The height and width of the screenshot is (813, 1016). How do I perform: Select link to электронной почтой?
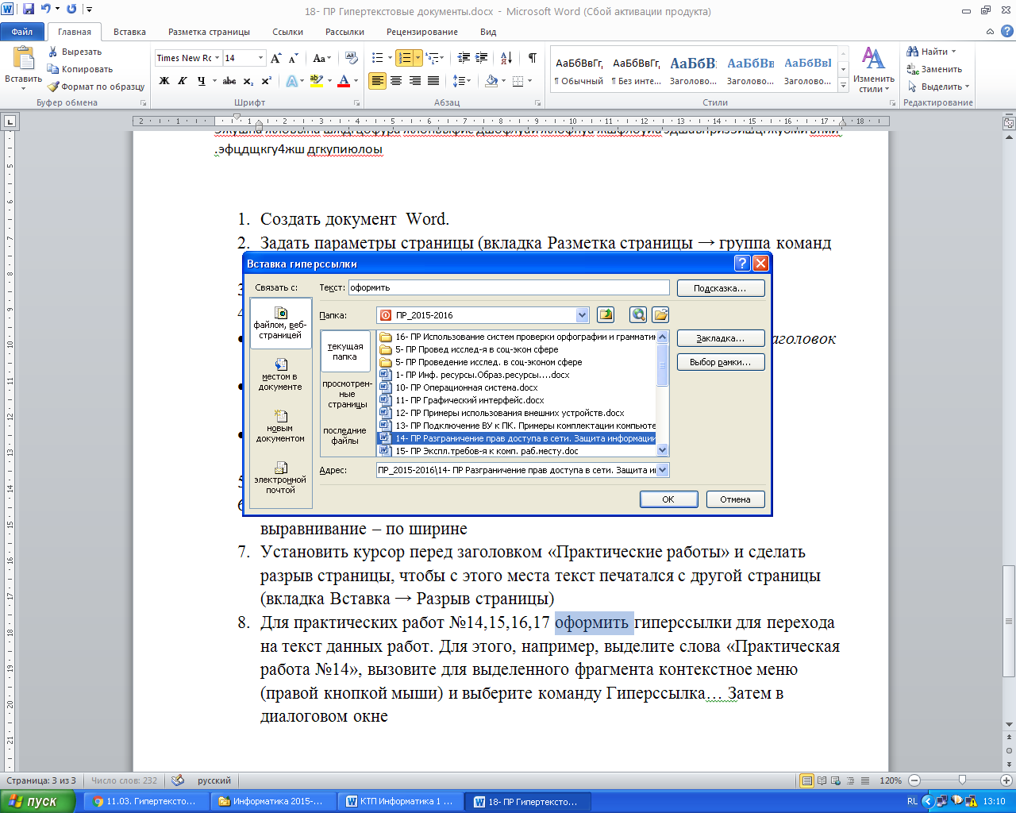pos(281,478)
